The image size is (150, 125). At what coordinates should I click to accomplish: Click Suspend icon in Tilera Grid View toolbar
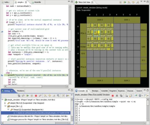[120, 2]
